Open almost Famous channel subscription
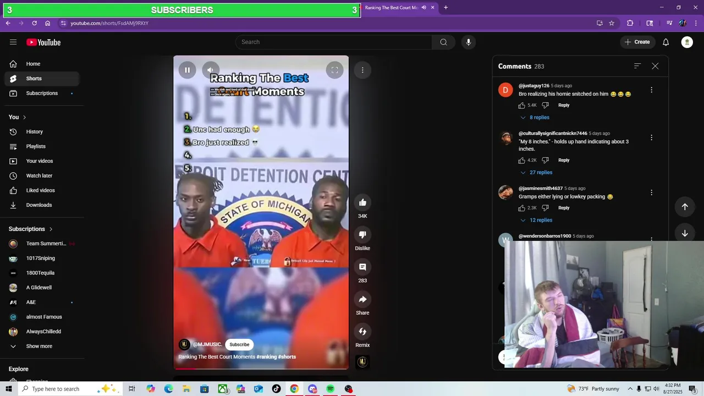 pyautogui.click(x=42, y=317)
